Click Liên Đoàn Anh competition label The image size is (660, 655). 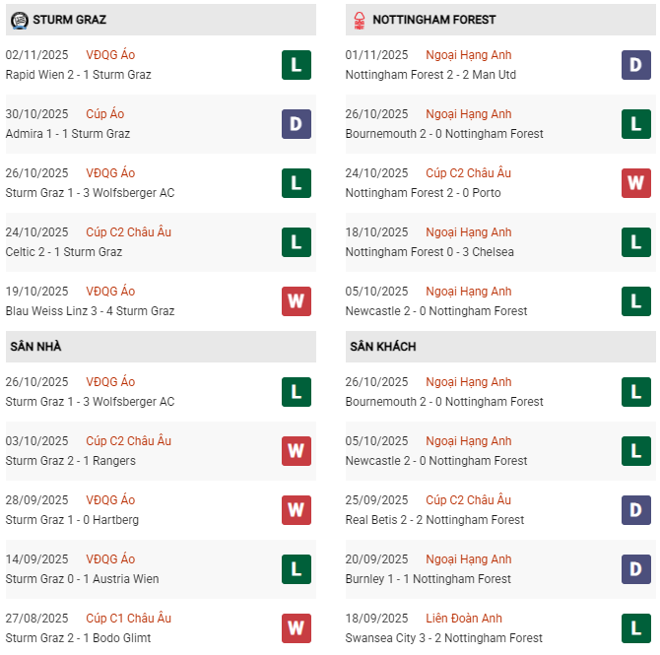(x=464, y=619)
